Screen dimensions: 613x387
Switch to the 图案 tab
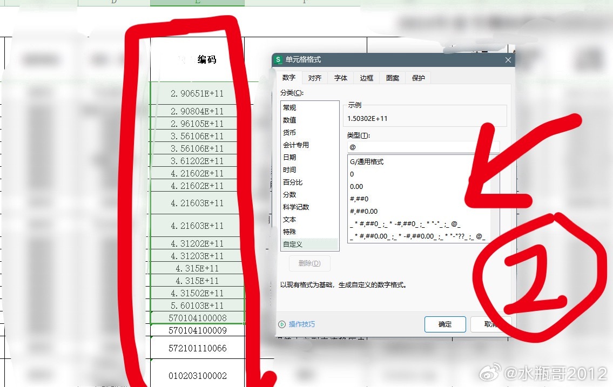point(392,78)
